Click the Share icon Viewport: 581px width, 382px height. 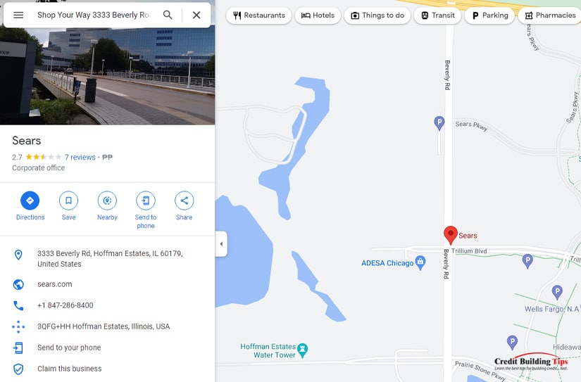pos(184,200)
